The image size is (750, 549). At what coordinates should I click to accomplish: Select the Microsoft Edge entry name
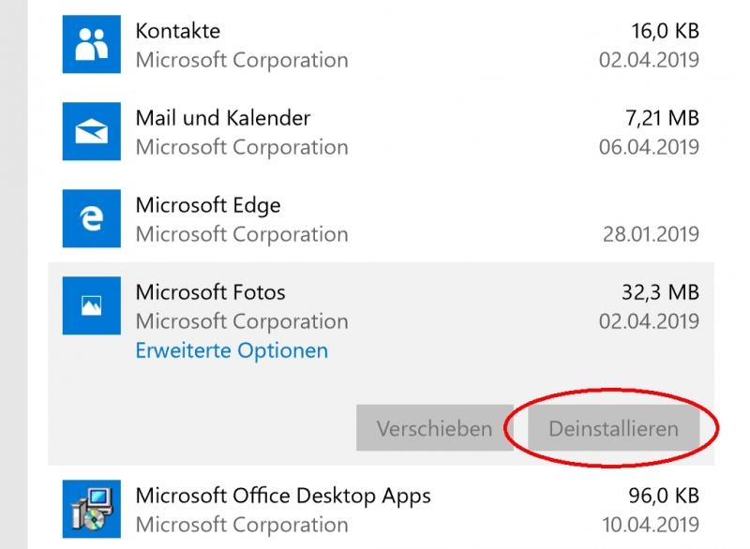pyautogui.click(x=208, y=205)
